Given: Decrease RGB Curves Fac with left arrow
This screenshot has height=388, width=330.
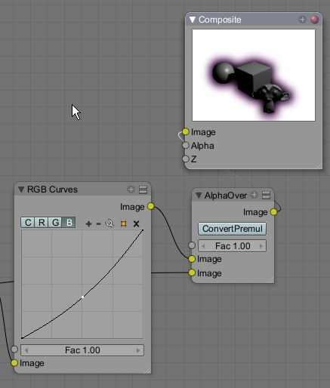Looking at the screenshot, I should coord(26,350).
